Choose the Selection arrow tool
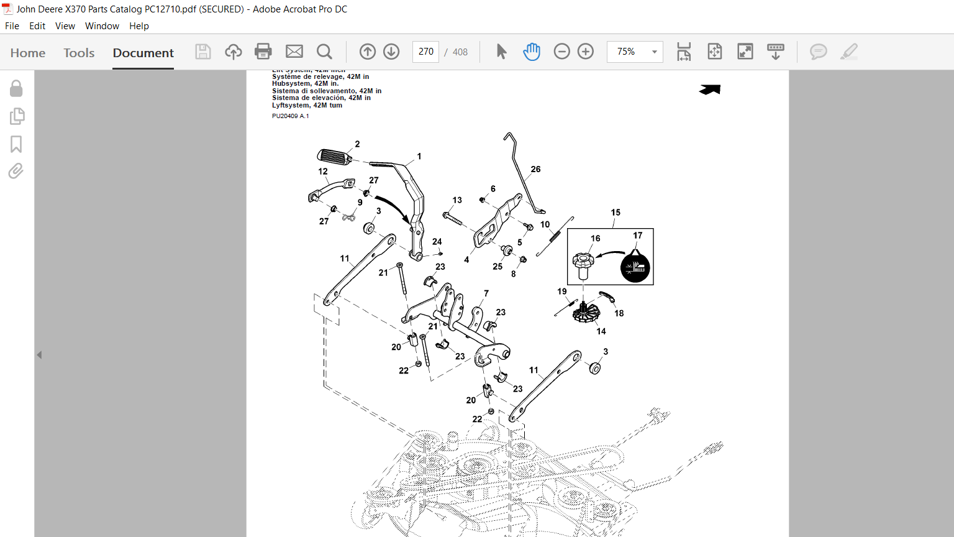954x537 pixels. pos(502,52)
